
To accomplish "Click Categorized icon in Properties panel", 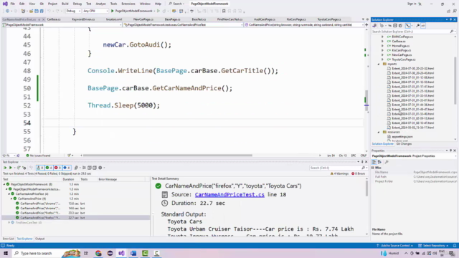I will [374, 162].
